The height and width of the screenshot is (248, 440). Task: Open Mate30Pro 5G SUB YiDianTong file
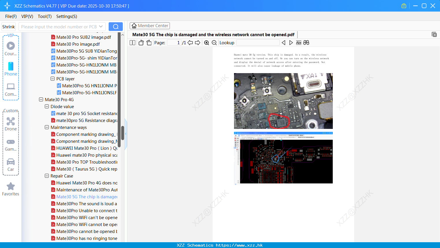[x=84, y=51]
